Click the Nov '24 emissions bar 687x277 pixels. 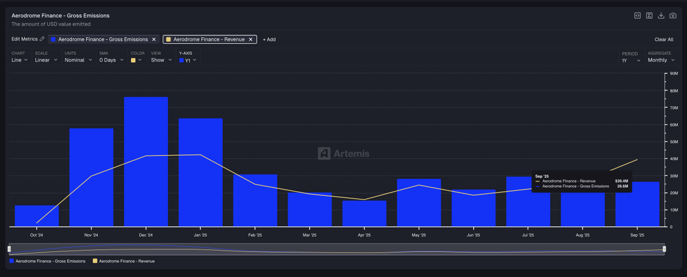click(x=91, y=177)
